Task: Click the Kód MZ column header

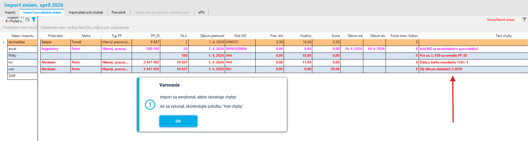Action: [240, 36]
